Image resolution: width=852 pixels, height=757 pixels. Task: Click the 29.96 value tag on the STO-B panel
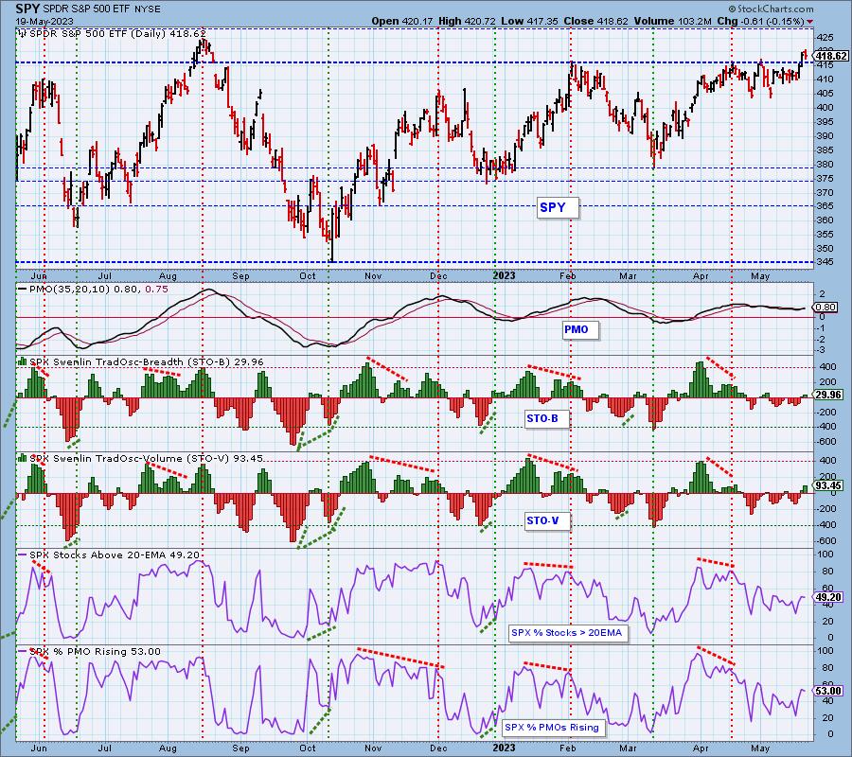(x=828, y=395)
